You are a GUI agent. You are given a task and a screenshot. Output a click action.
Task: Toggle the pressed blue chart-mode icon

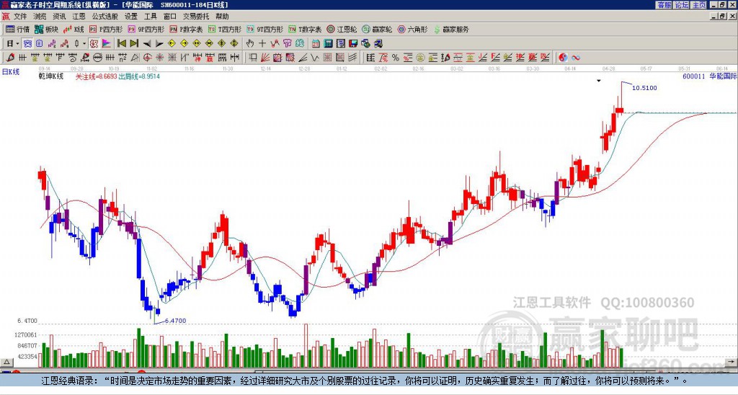pos(27,44)
